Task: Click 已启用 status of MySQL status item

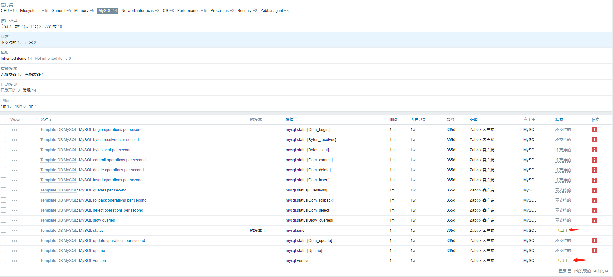Action: tap(561, 231)
